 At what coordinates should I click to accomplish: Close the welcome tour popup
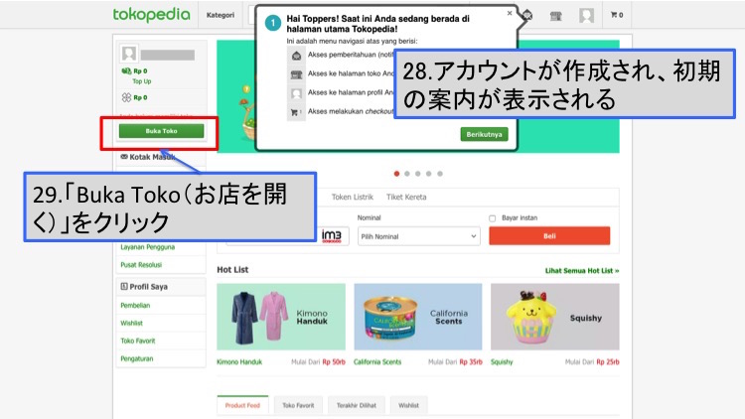(x=510, y=13)
